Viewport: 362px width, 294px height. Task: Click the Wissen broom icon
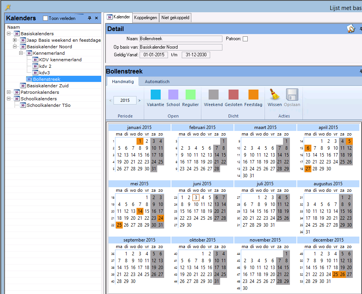(274, 95)
